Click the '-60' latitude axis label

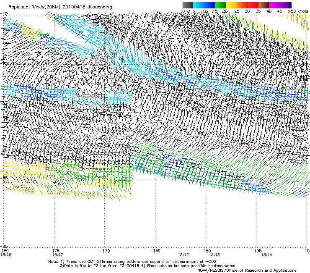pos(4,247)
